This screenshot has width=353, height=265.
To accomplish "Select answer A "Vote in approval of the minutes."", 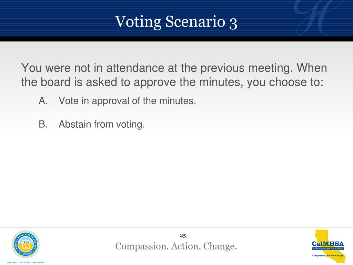I will [x=127, y=101].
